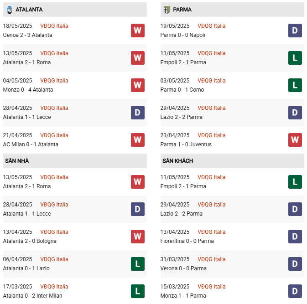The width and height of the screenshot is (307, 304).
Task: Click L badge for Atalanta 0-2 Inter Milan
Action: click(137, 291)
